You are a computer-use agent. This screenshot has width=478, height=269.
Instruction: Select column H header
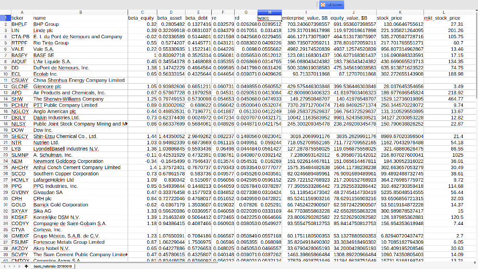(270, 12)
